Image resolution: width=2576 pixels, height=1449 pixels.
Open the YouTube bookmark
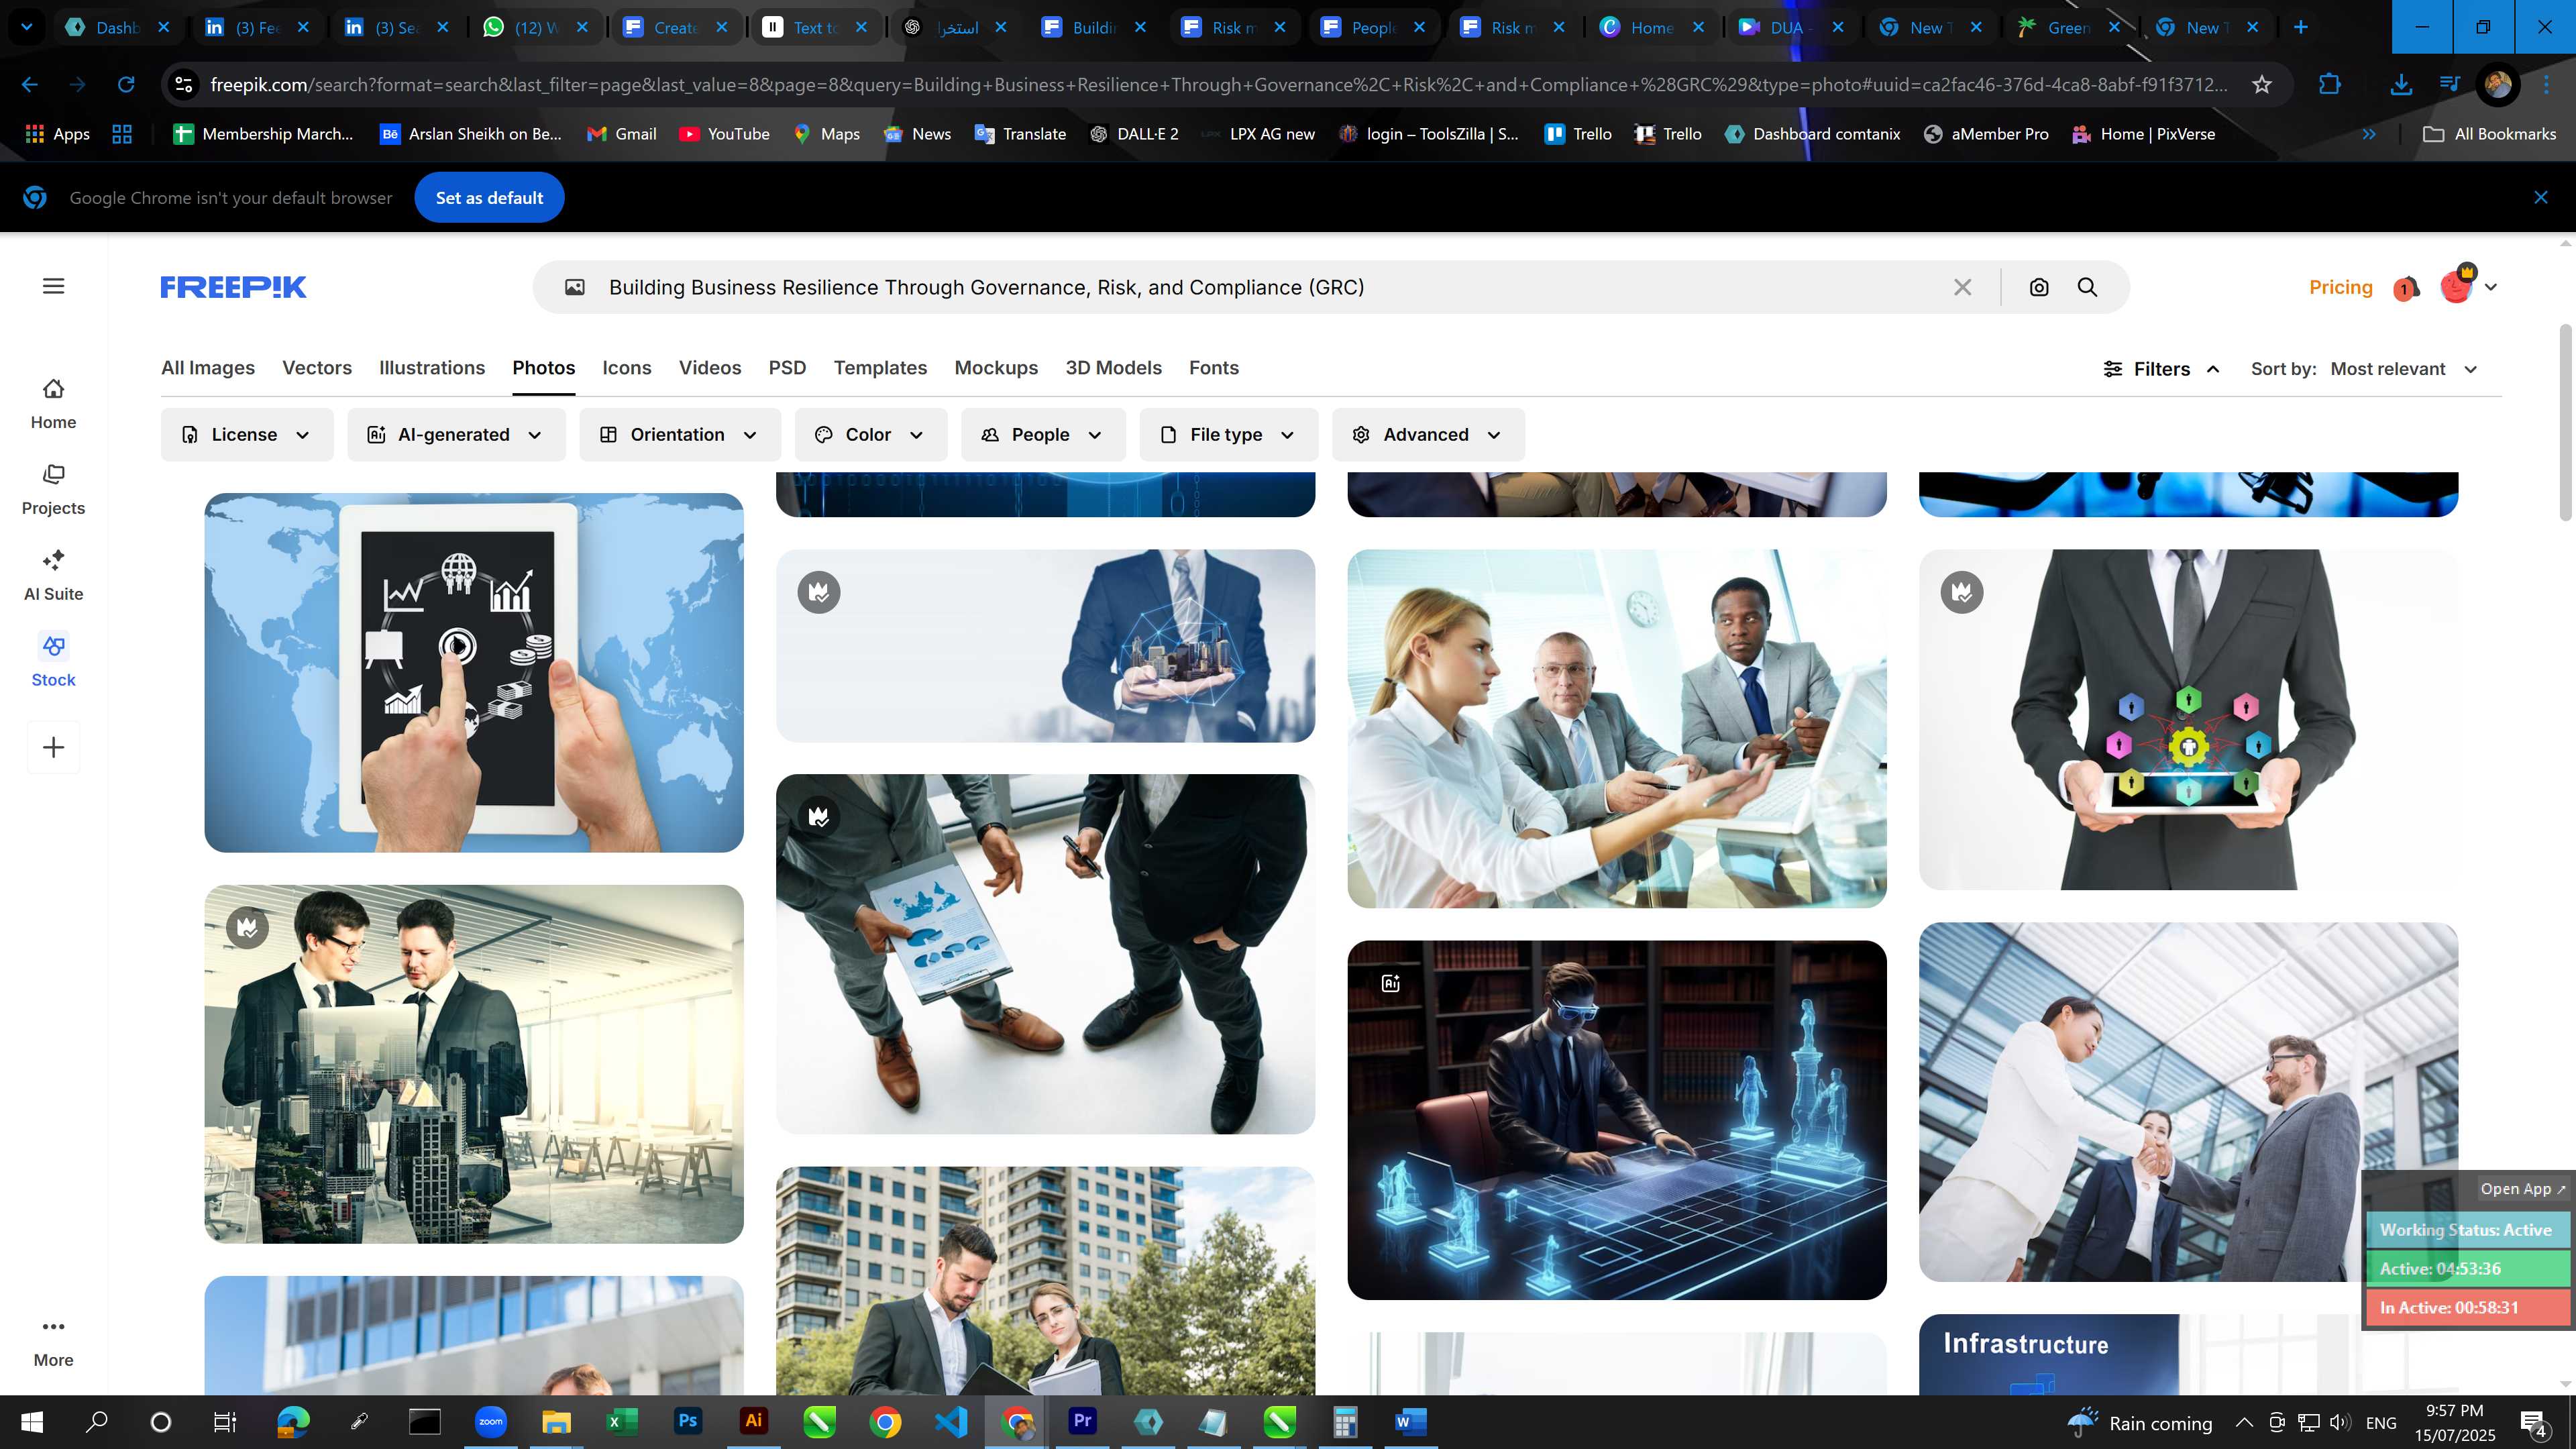(x=724, y=134)
